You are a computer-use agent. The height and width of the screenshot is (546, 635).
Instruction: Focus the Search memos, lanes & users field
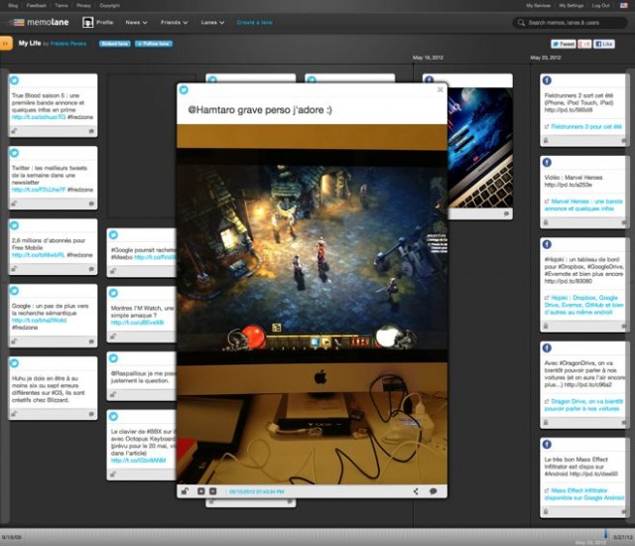(571, 23)
